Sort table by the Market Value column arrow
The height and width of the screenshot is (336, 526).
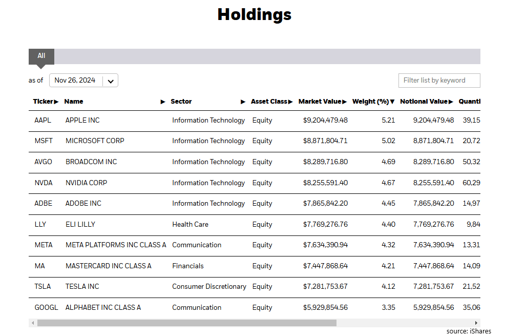[x=345, y=101]
